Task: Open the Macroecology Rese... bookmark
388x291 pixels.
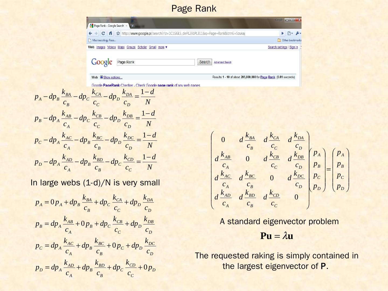Action: [102, 40]
